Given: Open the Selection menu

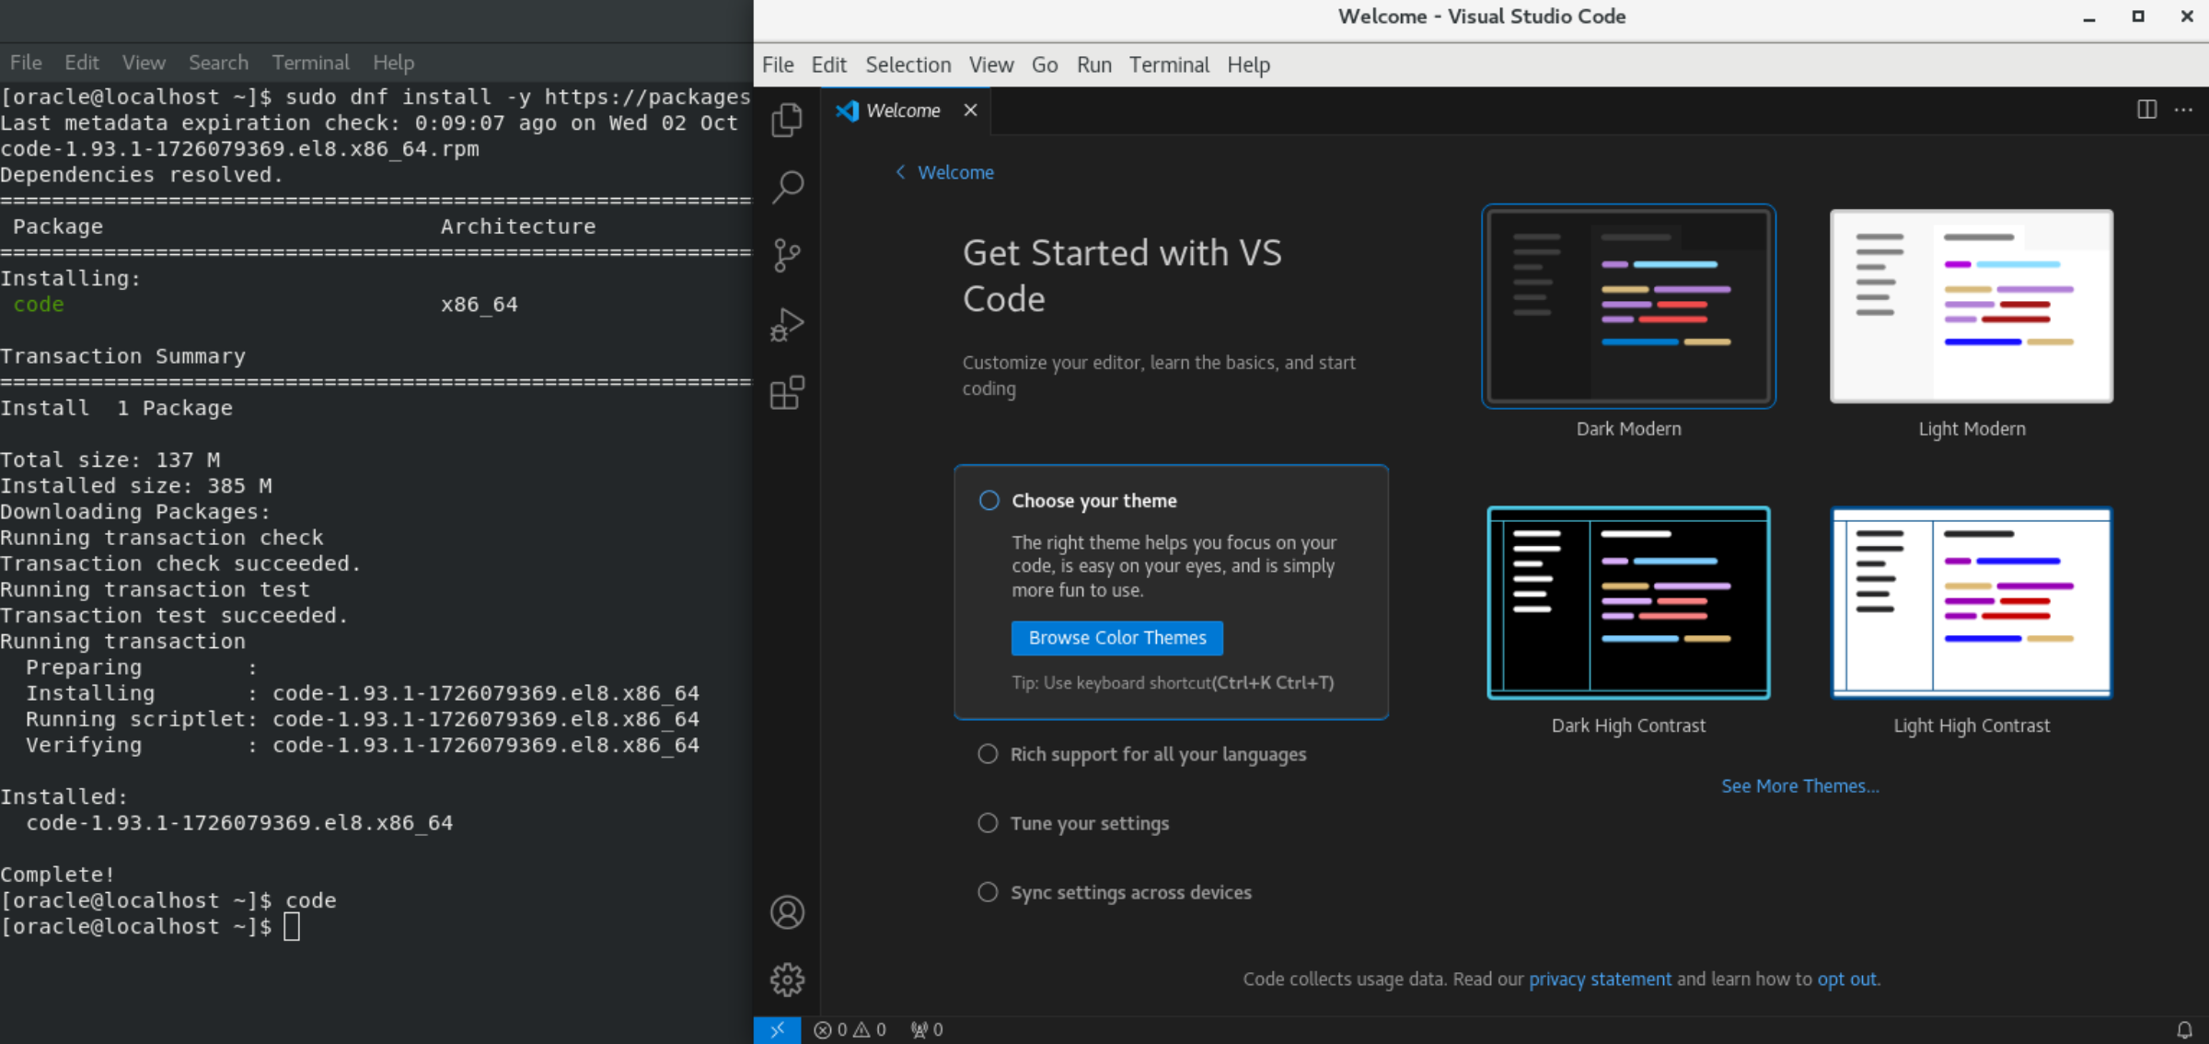Looking at the screenshot, I should click(x=908, y=64).
